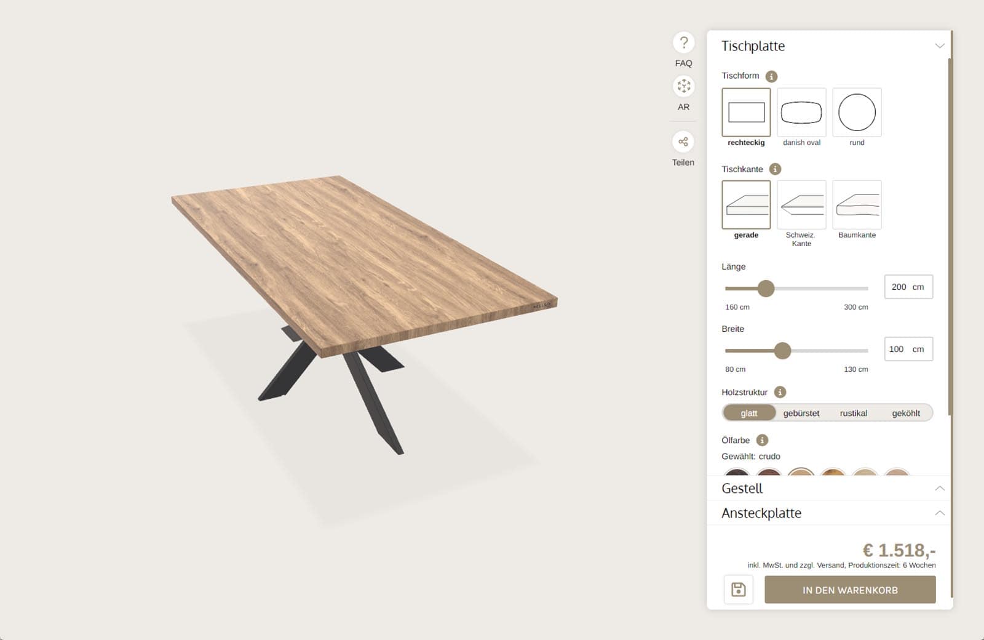This screenshot has width=984, height=640.
Task: Pick the Schweiz. Kante edge option
Action: tap(801, 205)
